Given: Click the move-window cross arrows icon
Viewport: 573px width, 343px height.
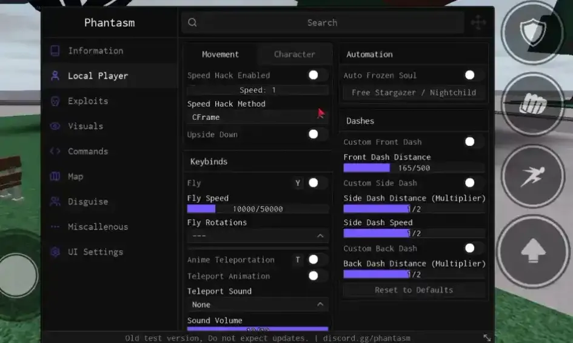Looking at the screenshot, I should tap(478, 22).
